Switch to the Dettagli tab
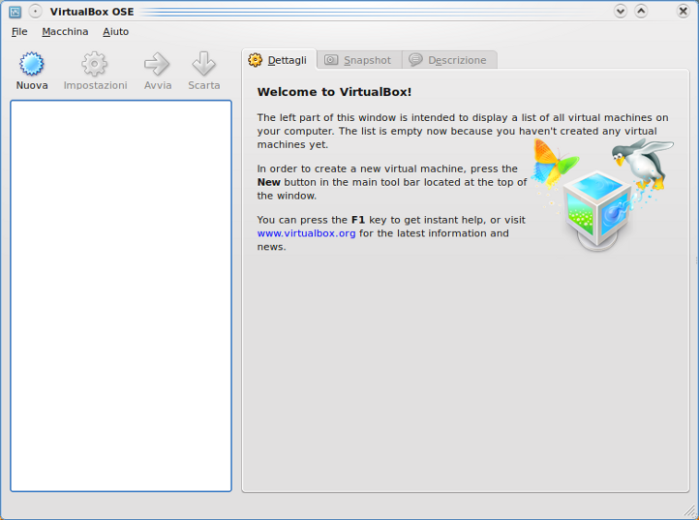Image resolution: width=699 pixels, height=520 pixels. click(x=279, y=60)
